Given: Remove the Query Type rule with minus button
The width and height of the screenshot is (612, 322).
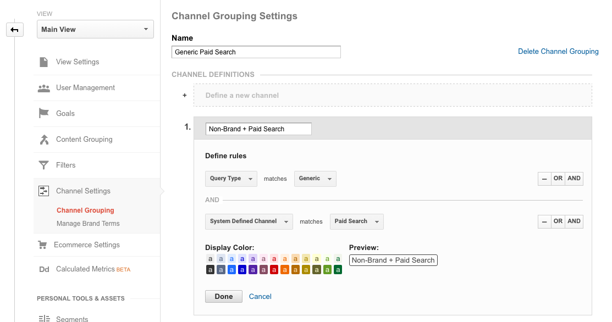Looking at the screenshot, I should [544, 179].
